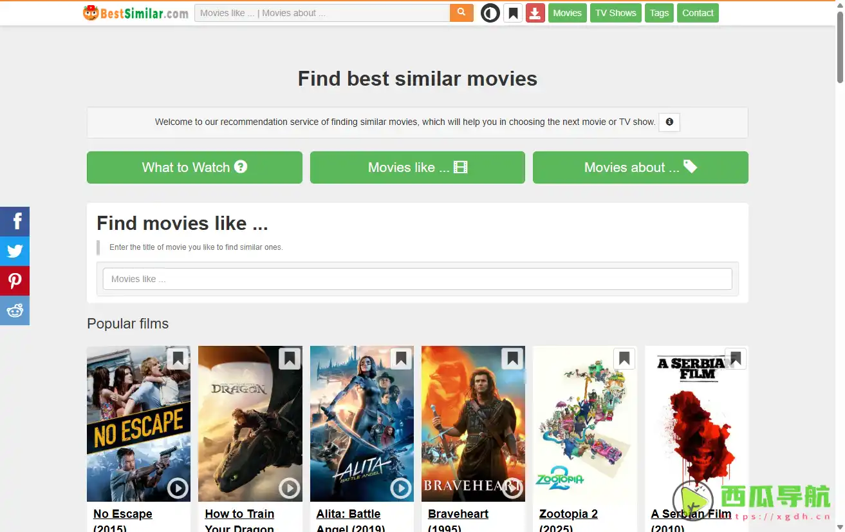Share page on Twitter

point(15,251)
